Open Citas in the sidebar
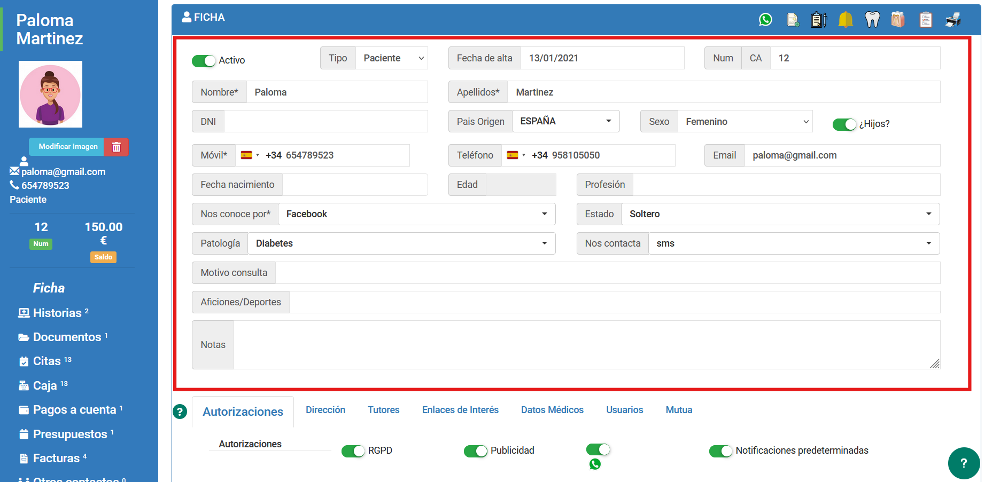985x482 pixels. pos(47,361)
